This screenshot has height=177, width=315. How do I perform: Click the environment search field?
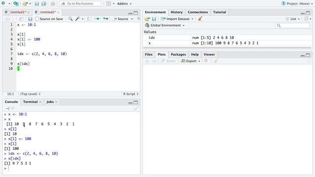[292, 26]
